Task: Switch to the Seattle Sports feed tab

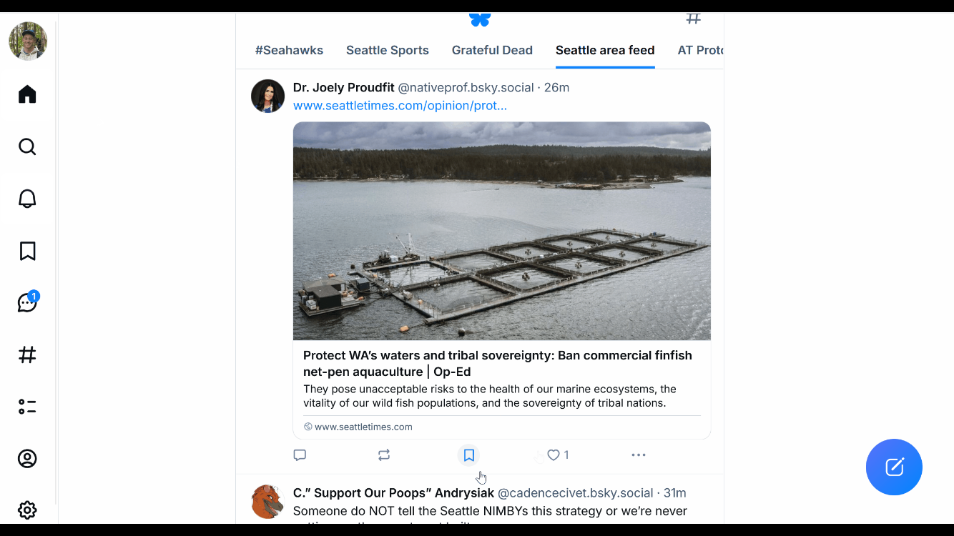Action: [x=387, y=50]
